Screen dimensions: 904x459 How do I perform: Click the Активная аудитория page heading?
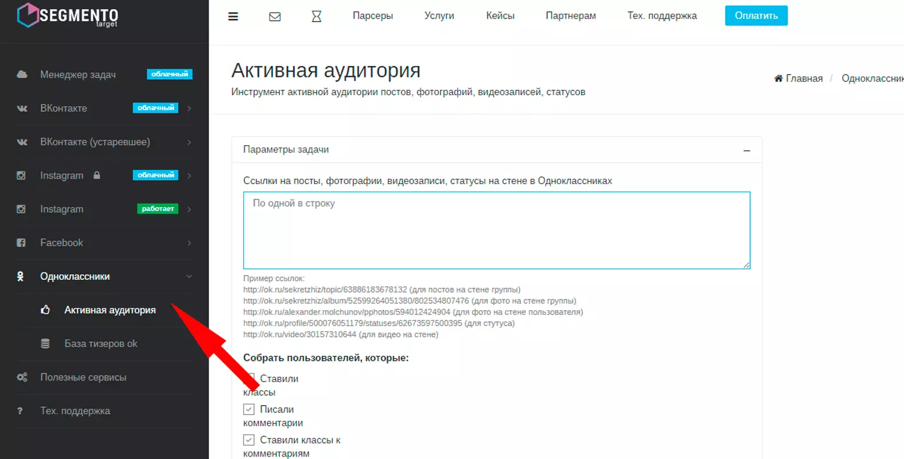click(326, 71)
